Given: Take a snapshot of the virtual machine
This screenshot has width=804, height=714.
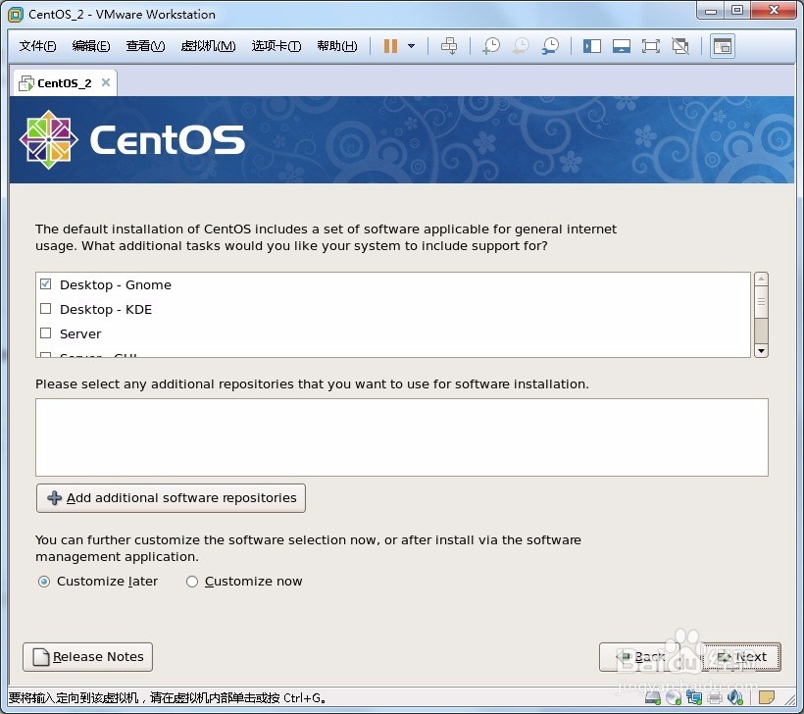Looking at the screenshot, I should [x=491, y=46].
